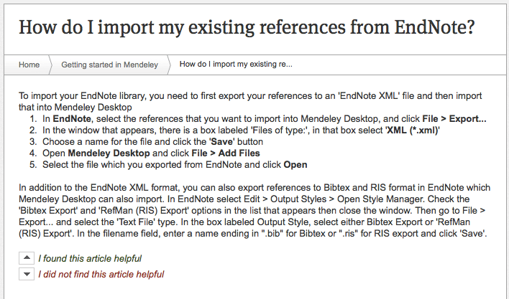
Task: Click paragraph starting 'In addition to the EndNote XML'
Action: tap(254, 210)
